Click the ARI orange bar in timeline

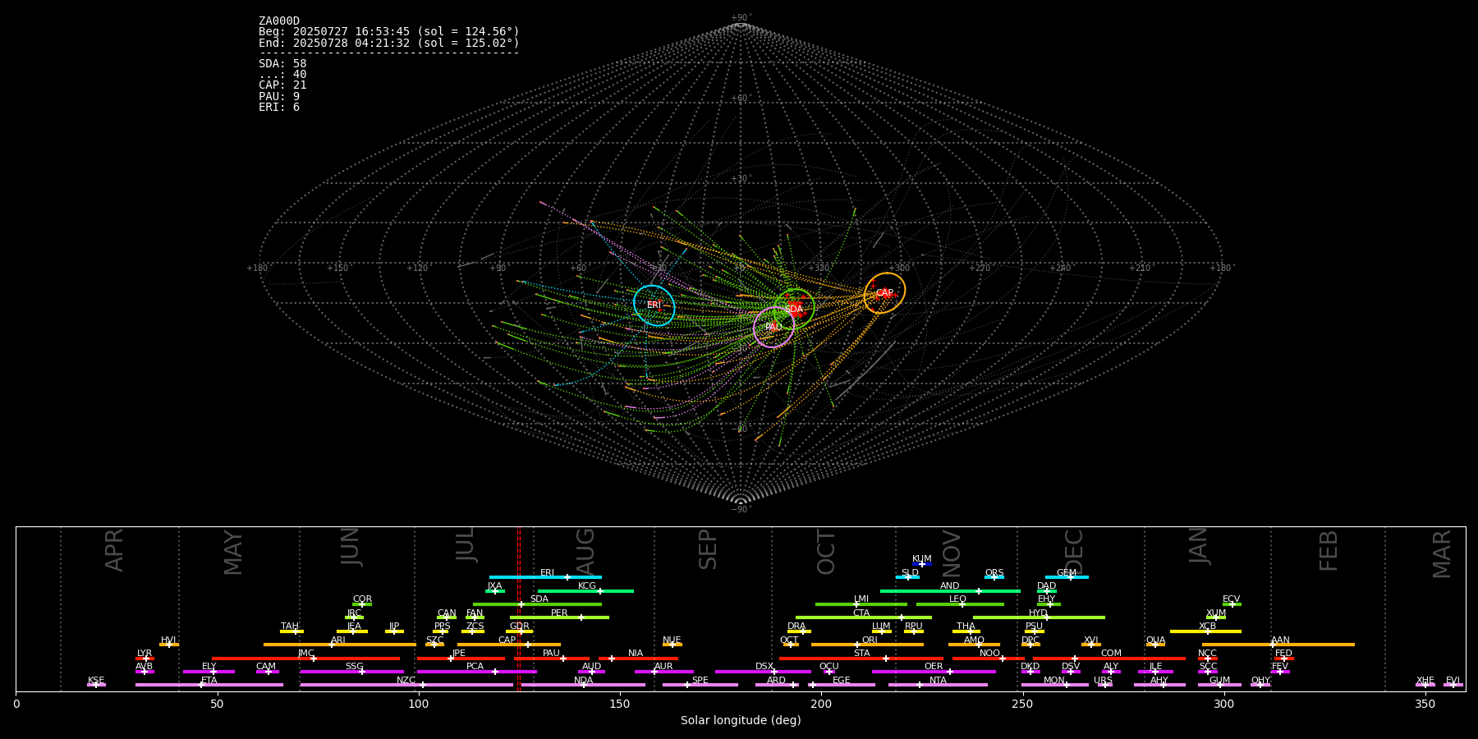[x=339, y=645]
